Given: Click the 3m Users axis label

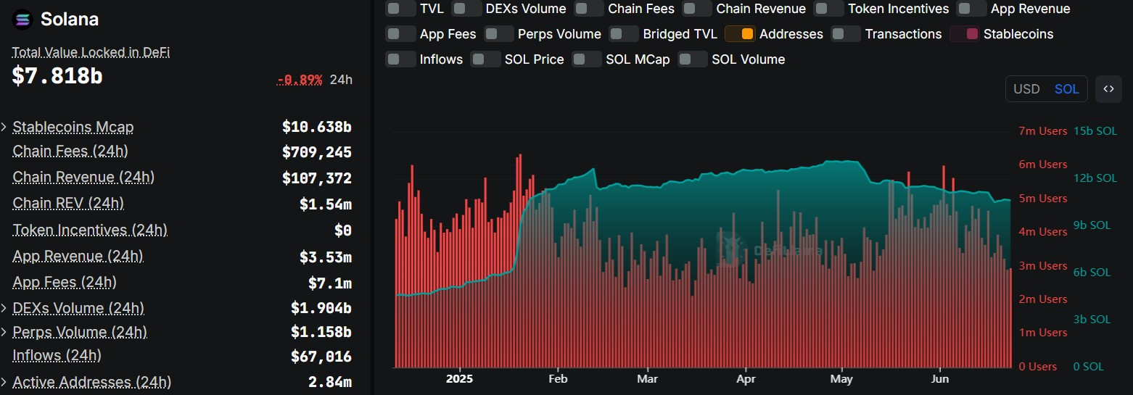Looking at the screenshot, I should click(1043, 266).
